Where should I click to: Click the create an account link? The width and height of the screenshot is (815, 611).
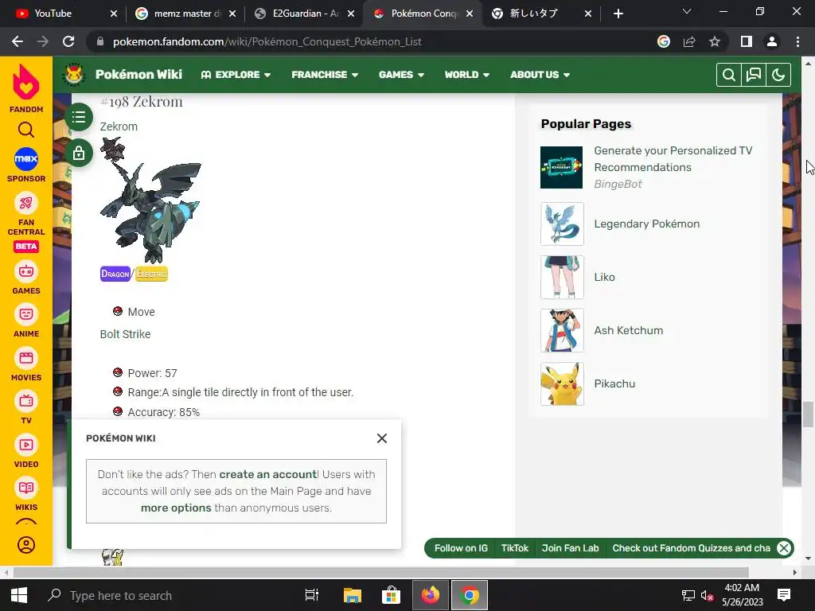(267, 474)
